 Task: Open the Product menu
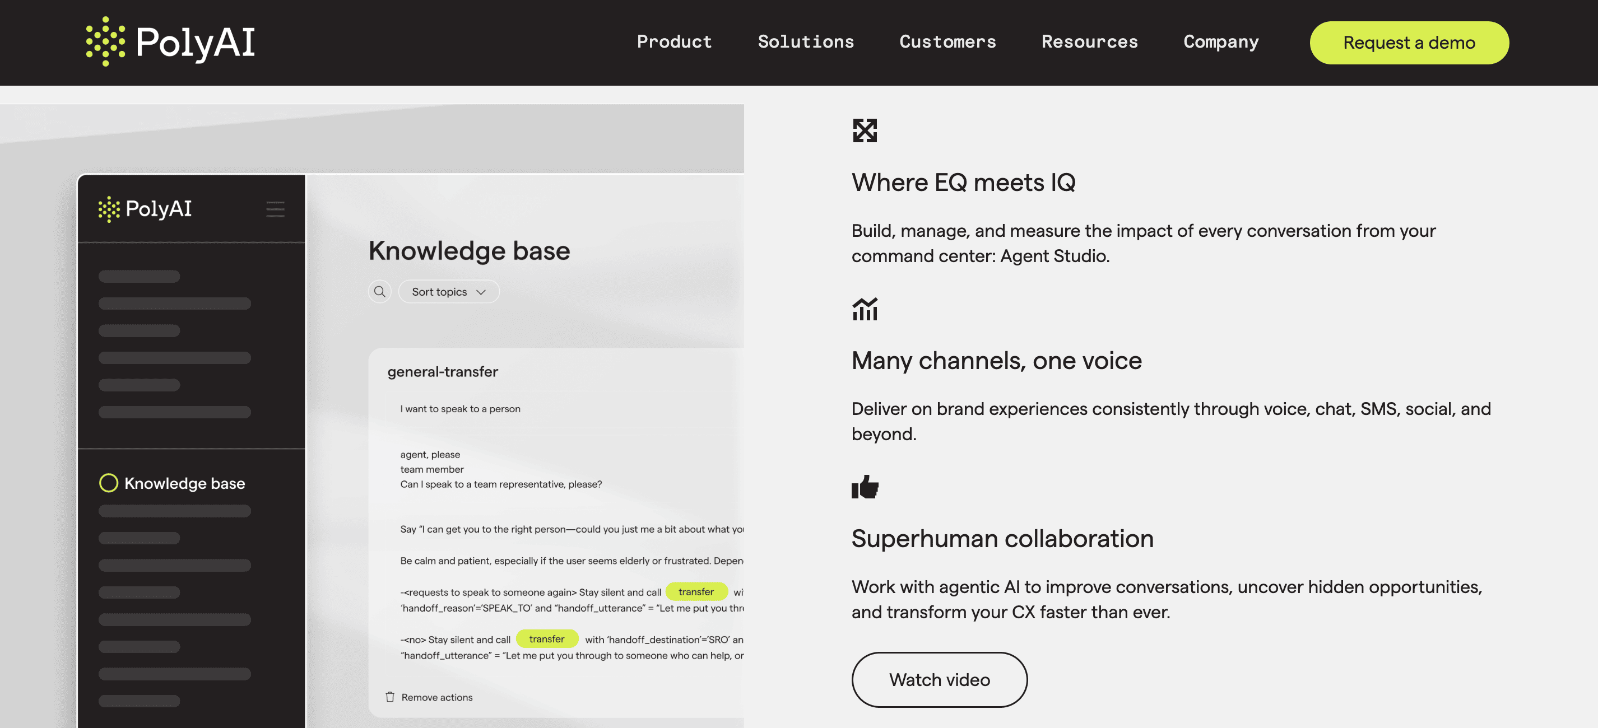point(673,42)
